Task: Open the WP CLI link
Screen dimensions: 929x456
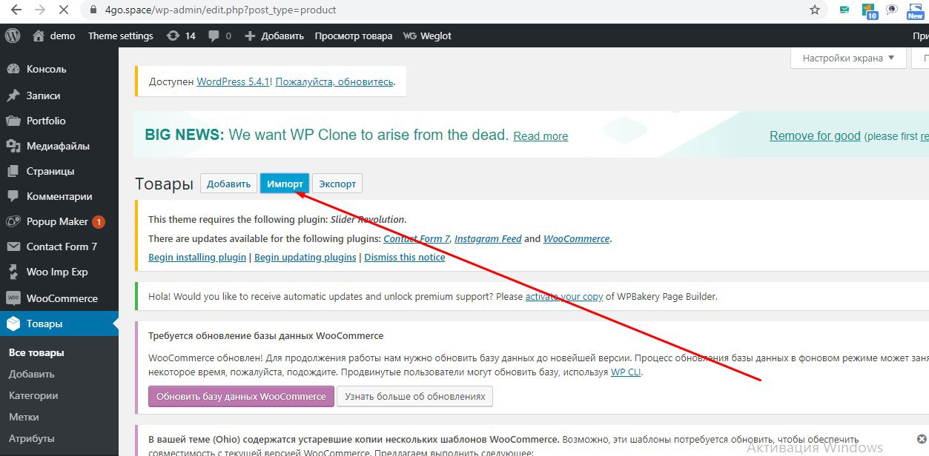Action: tap(626, 372)
